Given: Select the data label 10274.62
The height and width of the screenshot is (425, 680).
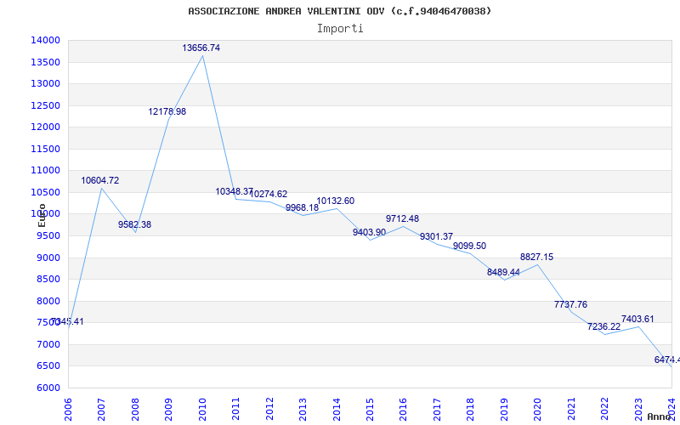Looking at the screenshot, I should [x=268, y=195].
